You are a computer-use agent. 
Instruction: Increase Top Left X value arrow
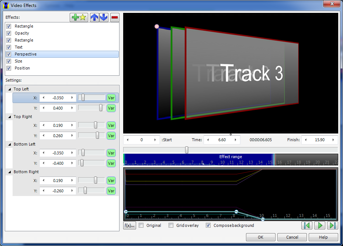pos(72,98)
